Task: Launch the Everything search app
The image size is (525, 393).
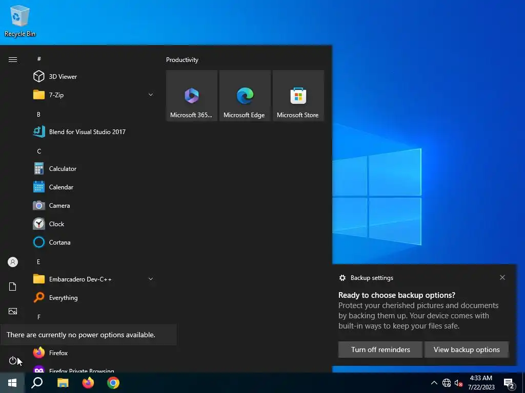Action: [94, 297]
